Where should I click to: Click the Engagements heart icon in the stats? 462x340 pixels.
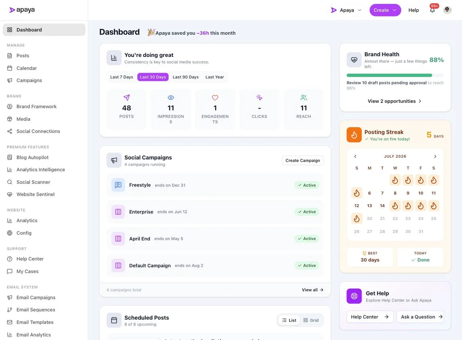coord(215,98)
